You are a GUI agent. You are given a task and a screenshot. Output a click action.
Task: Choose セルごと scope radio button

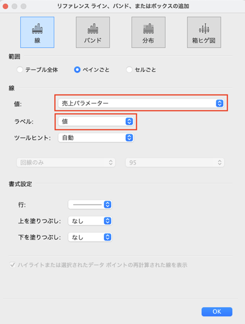pos(129,70)
